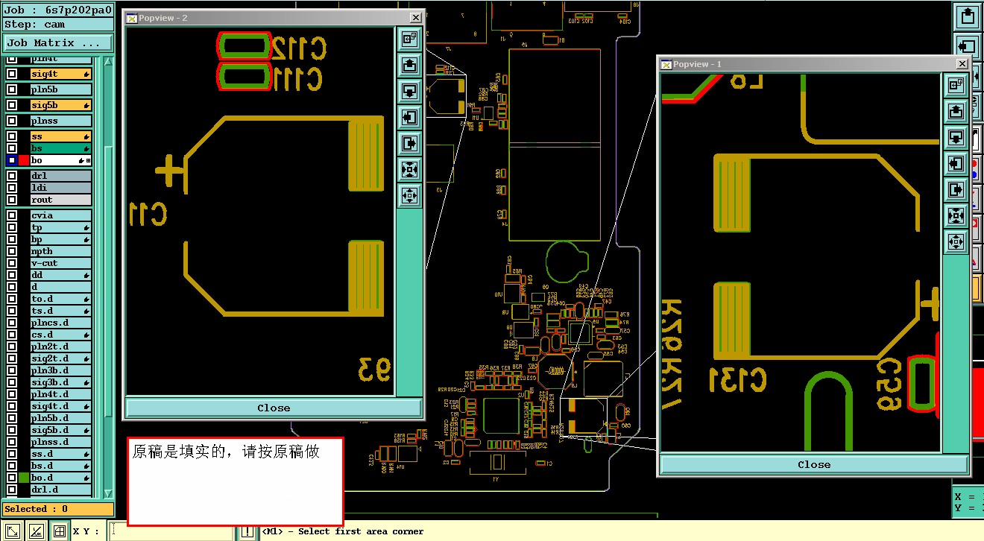Select layer name cvia
Screen dimensions: 984x541
click(61, 215)
